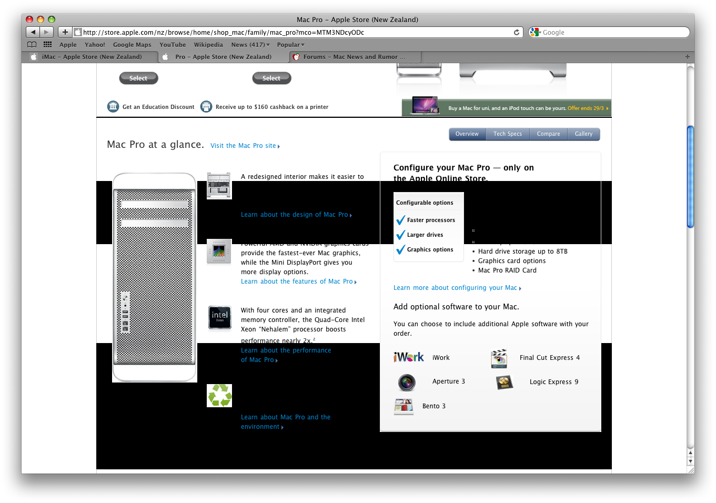
Task: Click the Google search engine icon
Action: point(535,32)
